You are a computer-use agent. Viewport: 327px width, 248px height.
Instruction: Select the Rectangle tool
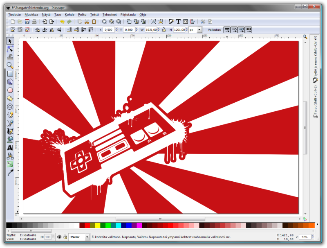[10, 74]
